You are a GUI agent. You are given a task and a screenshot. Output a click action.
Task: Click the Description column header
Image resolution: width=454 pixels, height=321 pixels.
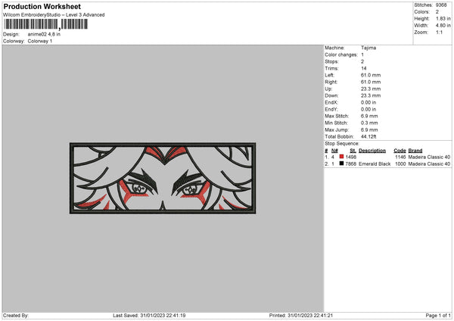click(x=372, y=151)
